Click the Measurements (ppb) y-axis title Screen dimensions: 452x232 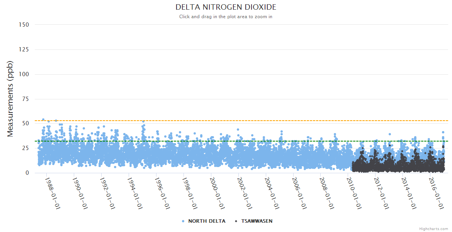[10, 99]
